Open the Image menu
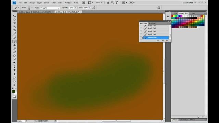219x123 pixels. [x=32, y=3]
